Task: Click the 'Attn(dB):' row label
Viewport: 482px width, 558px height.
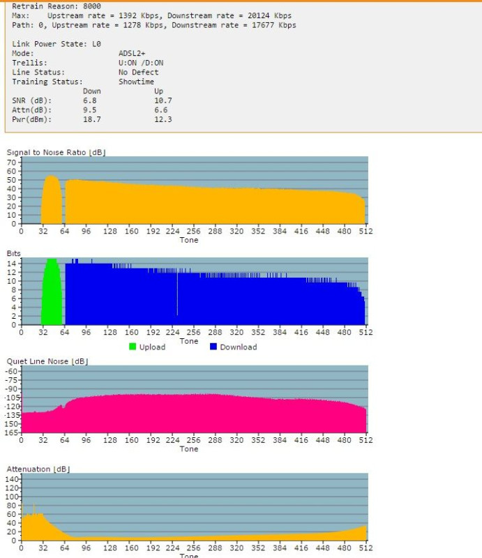Action: pyautogui.click(x=31, y=110)
